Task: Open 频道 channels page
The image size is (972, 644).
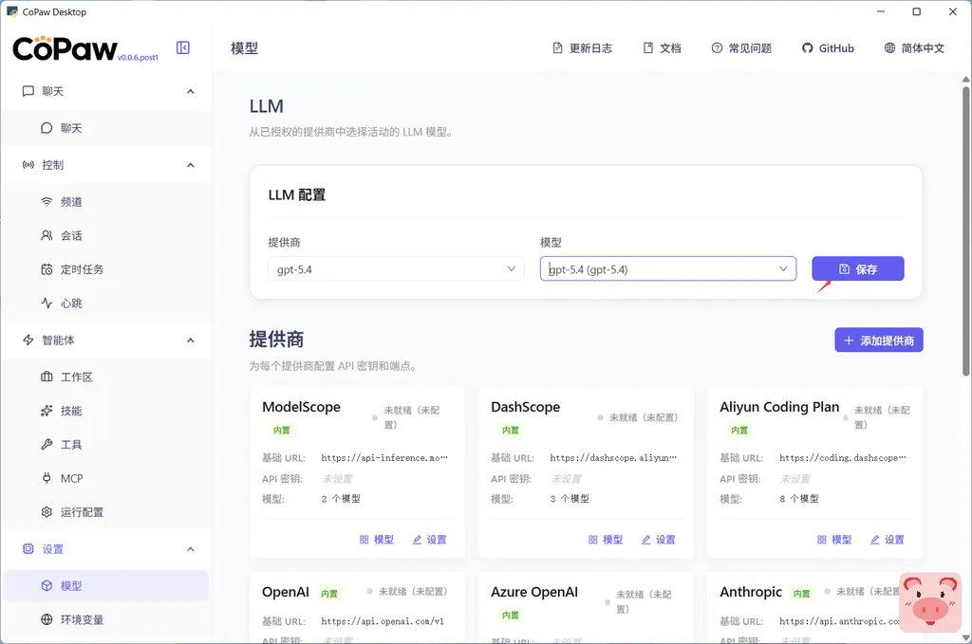Action: pyautogui.click(x=106, y=202)
